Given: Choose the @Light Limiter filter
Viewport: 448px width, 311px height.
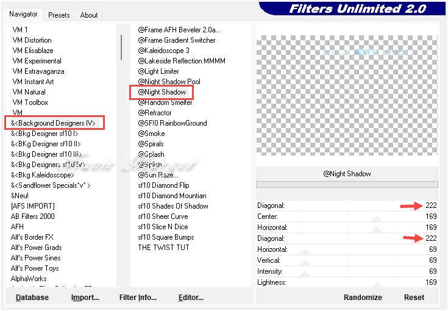Looking at the screenshot, I should pos(158,71).
